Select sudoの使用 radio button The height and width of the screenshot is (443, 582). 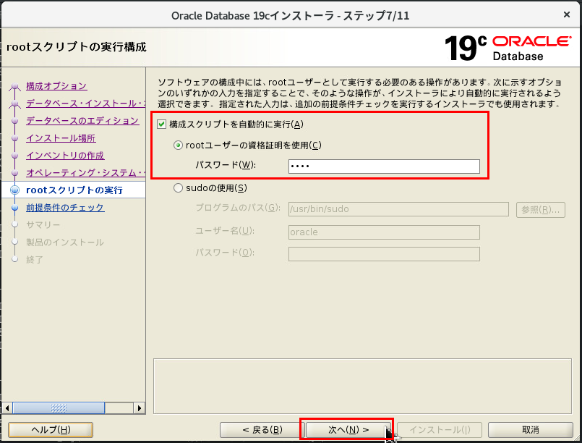pyautogui.click(x=178, y=188)
